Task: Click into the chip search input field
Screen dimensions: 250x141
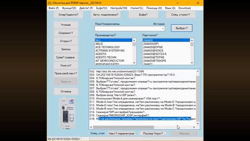Action: click(128, 29)
